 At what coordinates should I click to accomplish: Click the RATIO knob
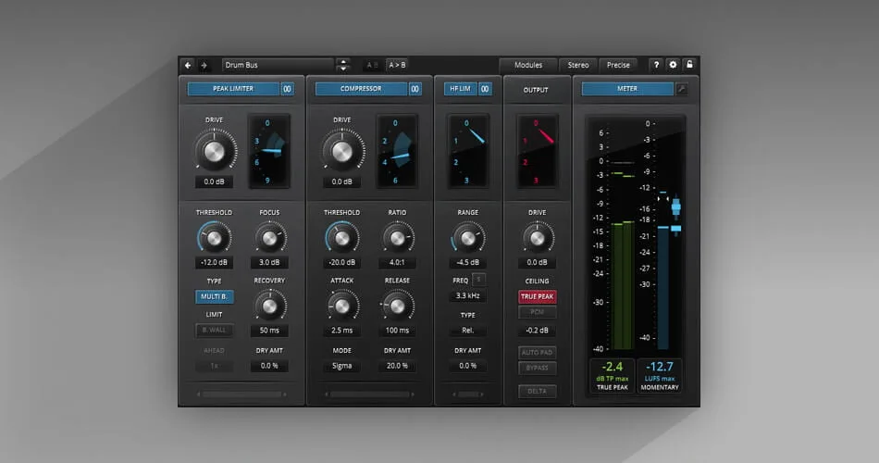click(398, 239)
